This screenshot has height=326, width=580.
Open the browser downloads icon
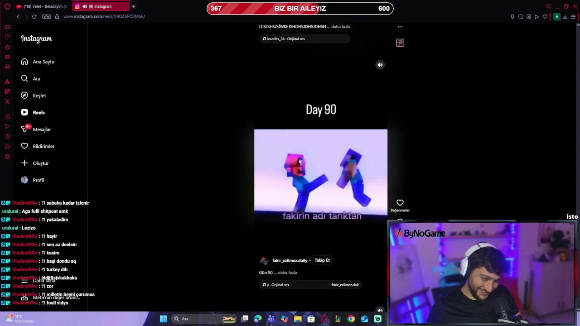pos(565,17)
